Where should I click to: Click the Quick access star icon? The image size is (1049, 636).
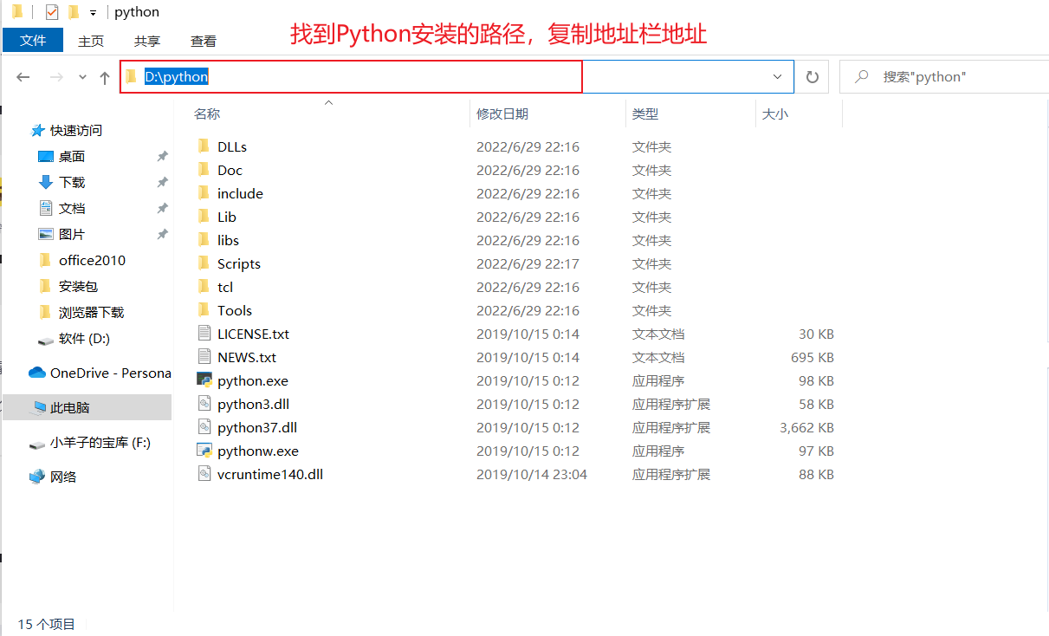[x=37, y=130]
